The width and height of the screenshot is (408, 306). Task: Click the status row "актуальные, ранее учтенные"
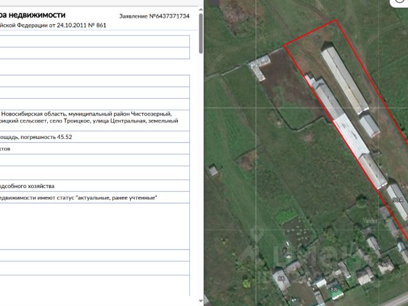click(x=95, y=198)
